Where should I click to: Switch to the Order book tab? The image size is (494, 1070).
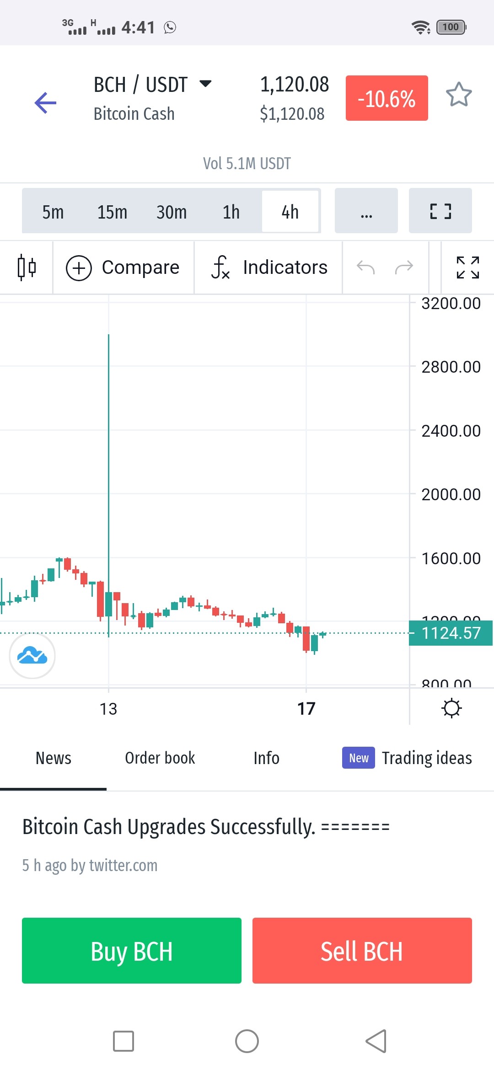point(160,758)
